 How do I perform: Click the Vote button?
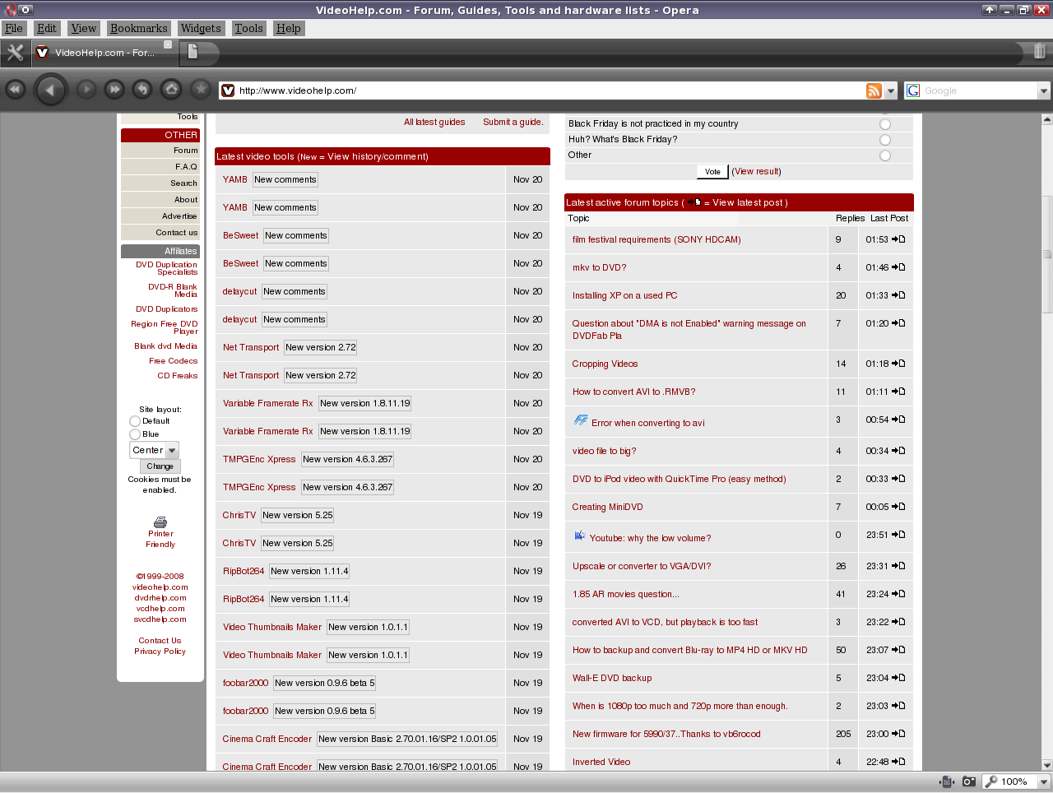[x=712, y=171]
